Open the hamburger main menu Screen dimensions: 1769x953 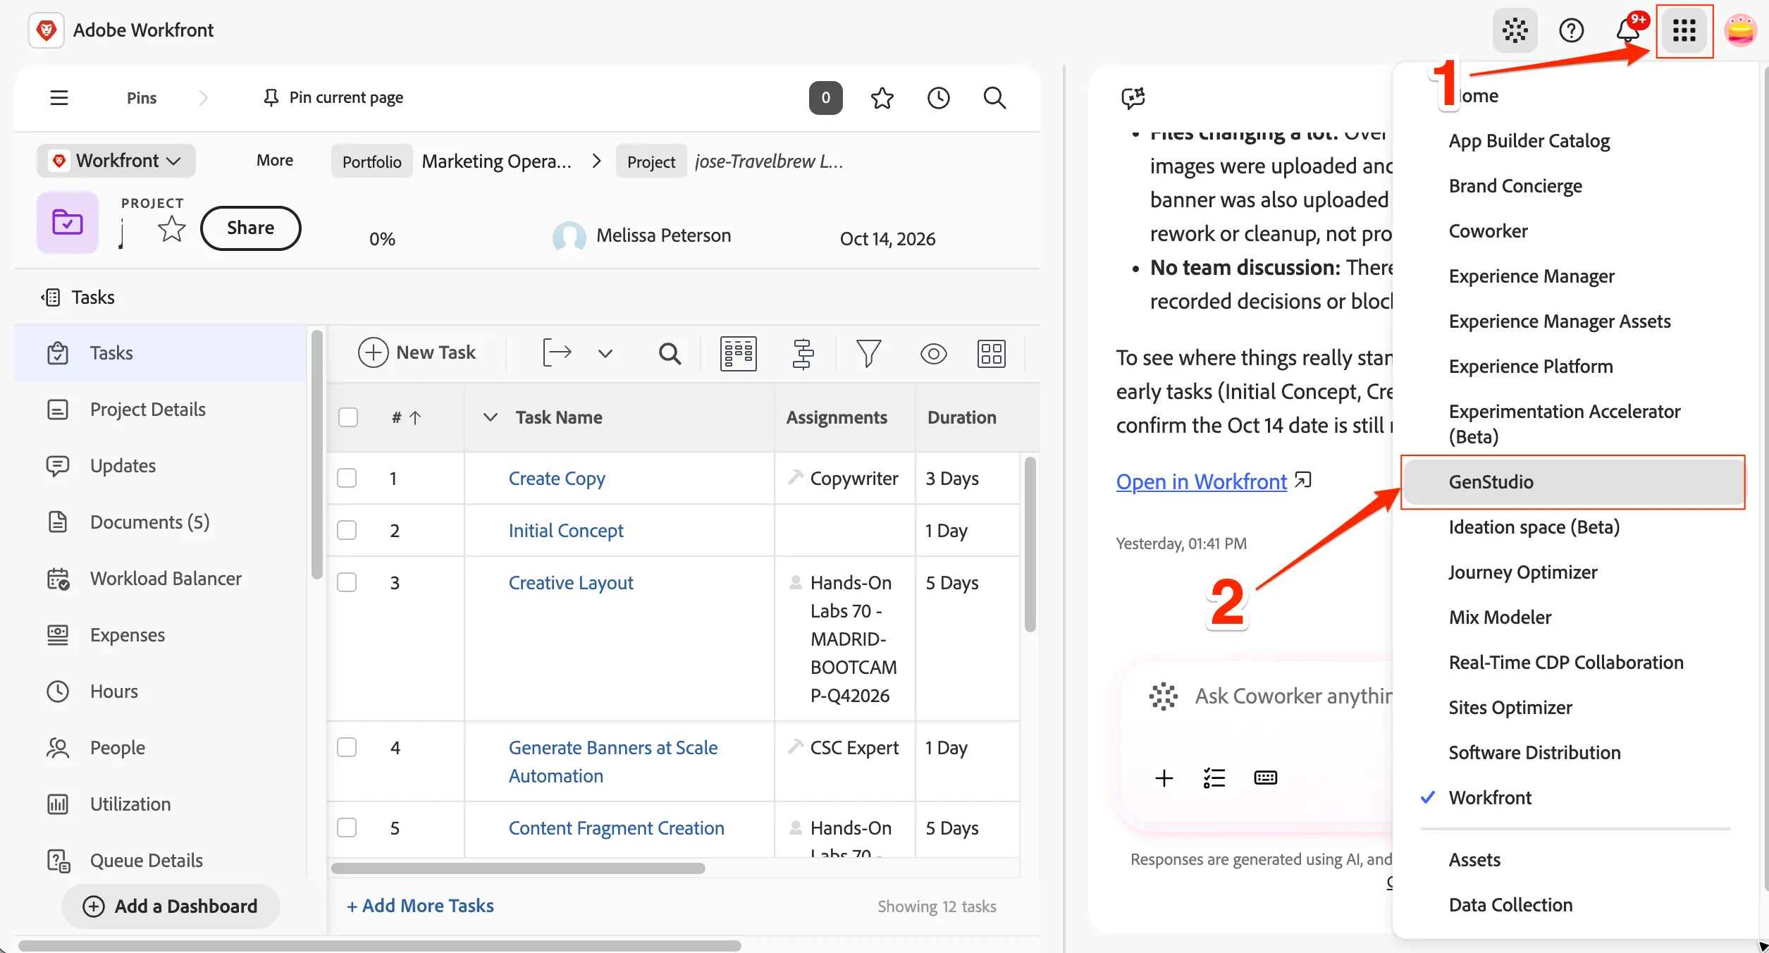(59, 97)
